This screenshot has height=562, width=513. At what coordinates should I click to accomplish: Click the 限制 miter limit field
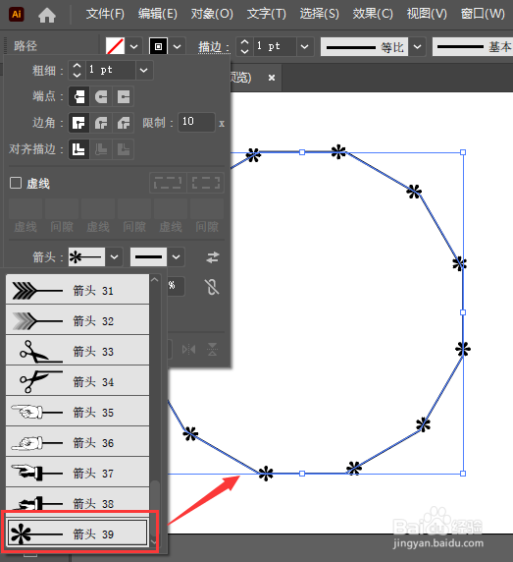click(x=196, y=122)
